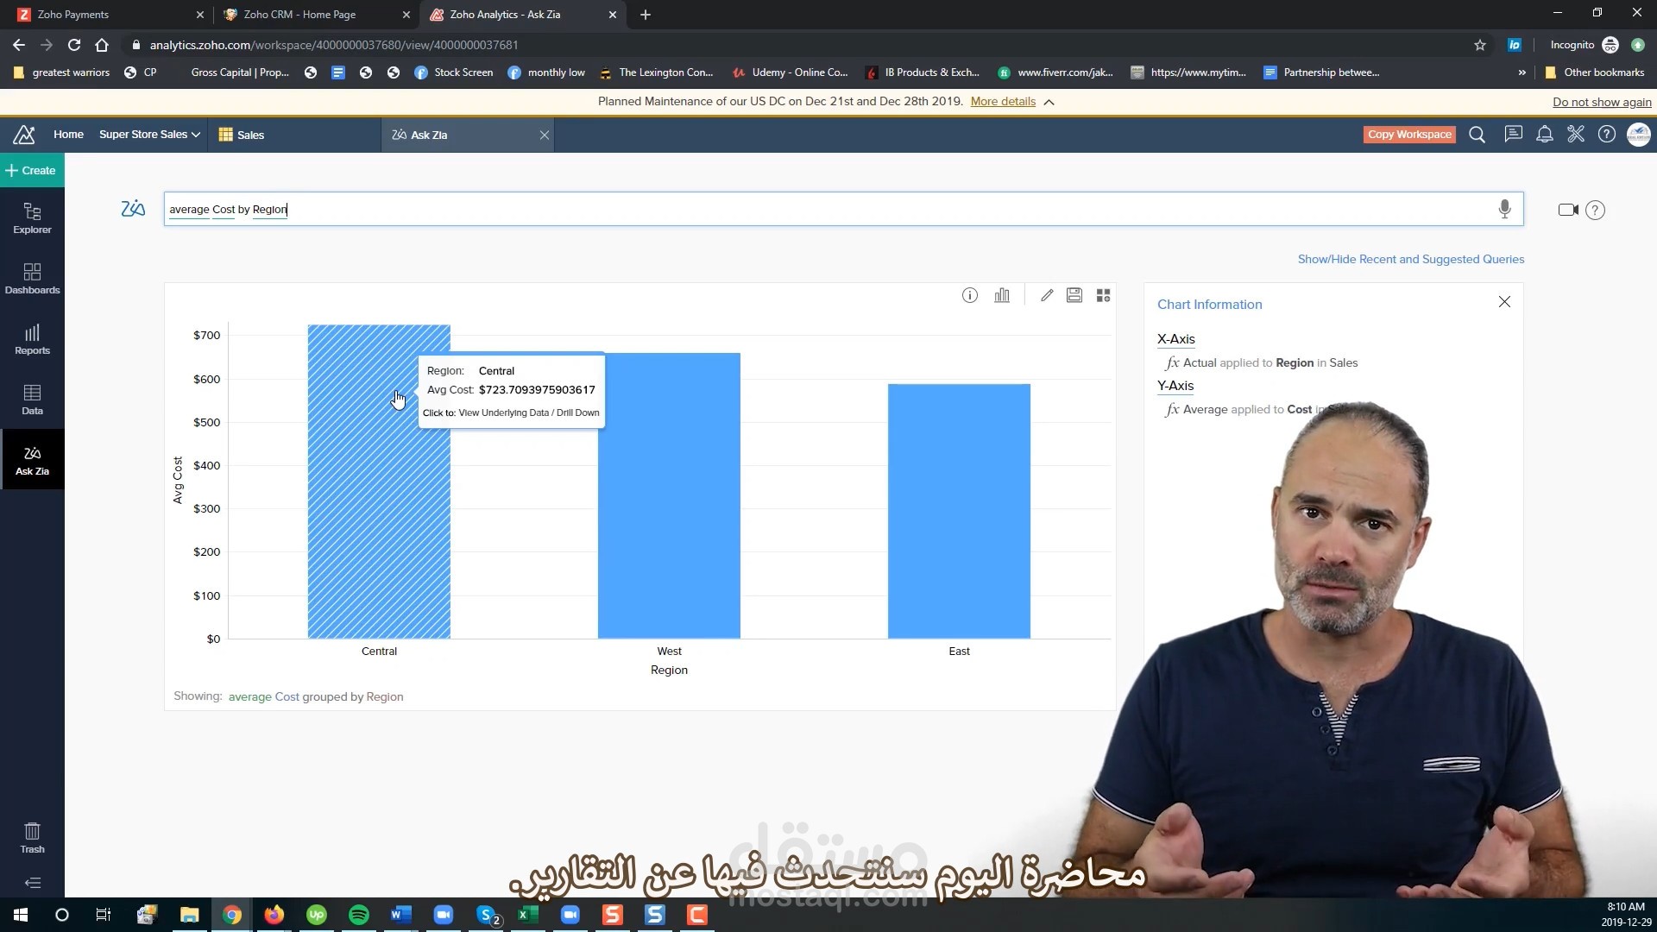1657x932 pixels.
Task: Open the Data sidebar icon
Action: (x=32, y=400)
